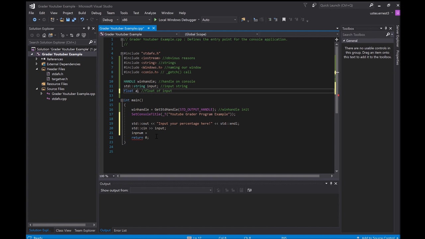Switch to the Class View tab

click(x=63, y=230)
